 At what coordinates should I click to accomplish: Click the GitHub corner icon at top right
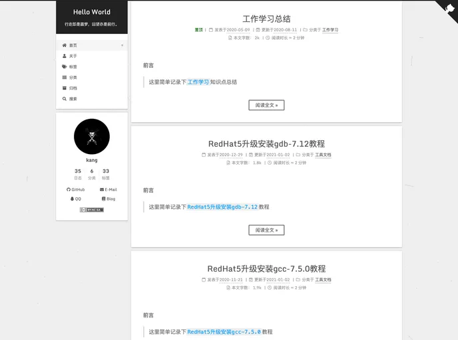pos(446,10)
